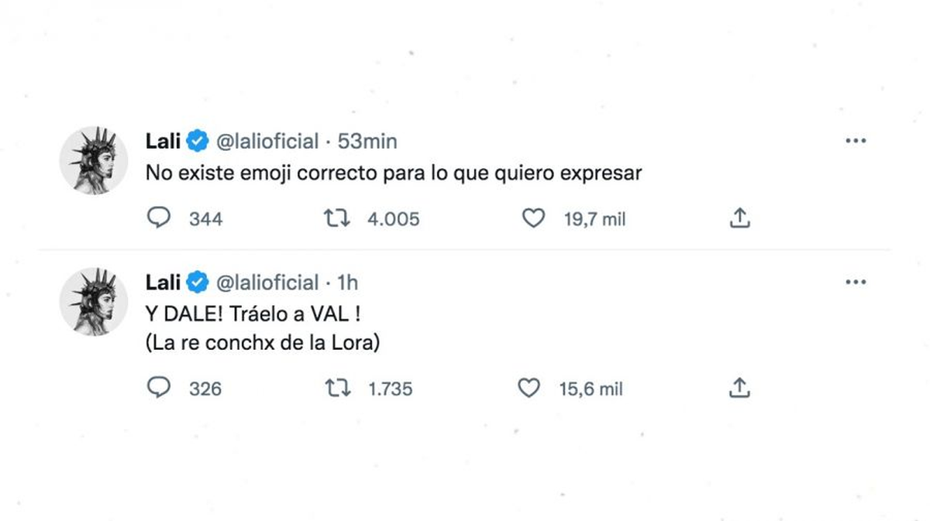Click the 1h timestamp link
The image size is (930, 521).
coord(349,283)
